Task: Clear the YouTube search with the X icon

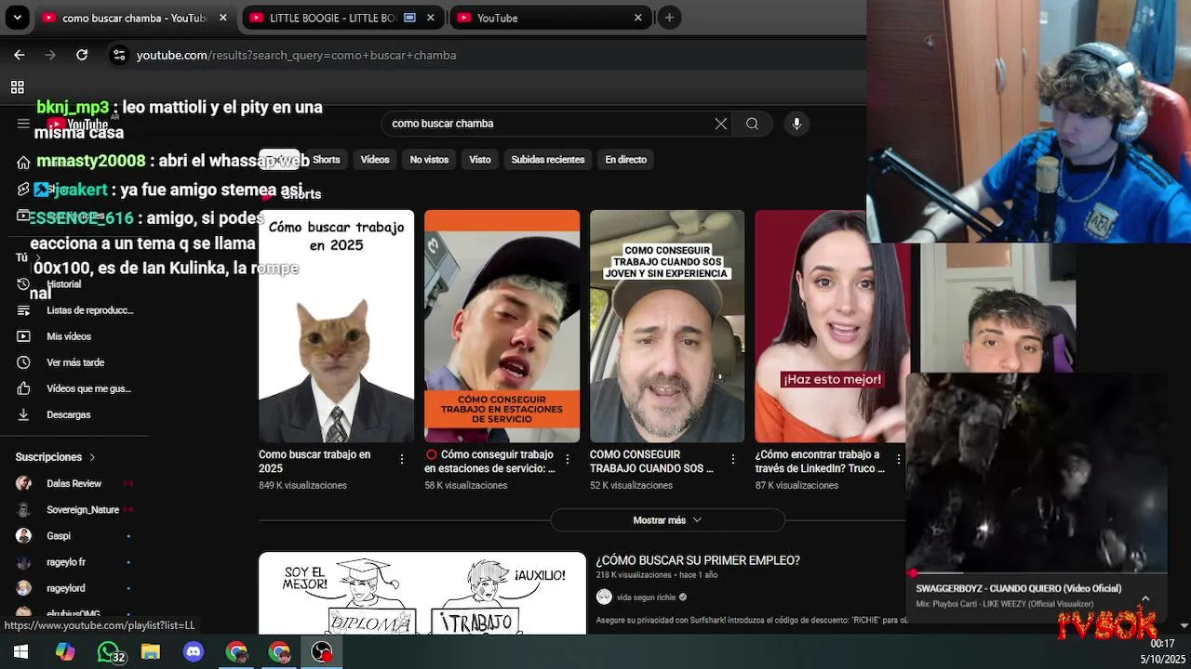Action: tap(721, 124)
